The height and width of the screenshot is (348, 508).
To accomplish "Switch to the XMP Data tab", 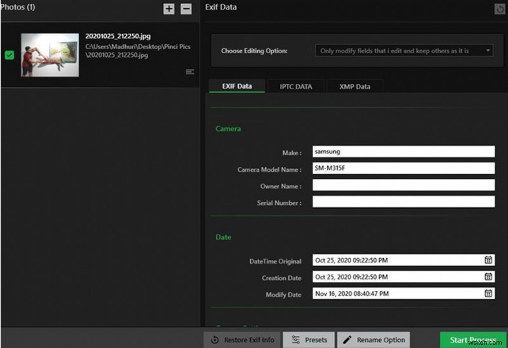I will pos(355,87).
